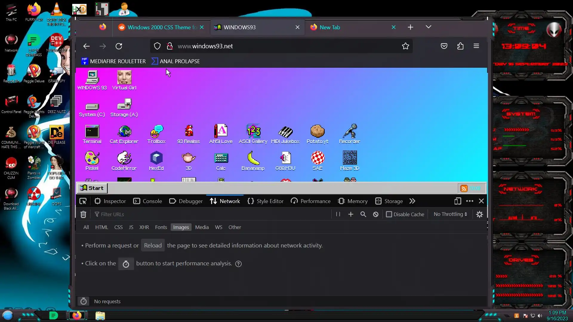Enable the Disable Cache checkbox
573x322 pixels.
(x=389, y=214)
